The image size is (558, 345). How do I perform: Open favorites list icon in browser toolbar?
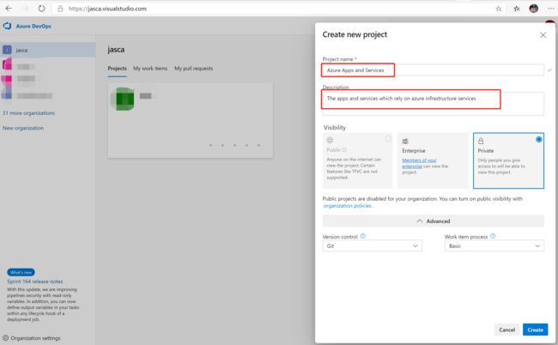click(x=516, y=9)
